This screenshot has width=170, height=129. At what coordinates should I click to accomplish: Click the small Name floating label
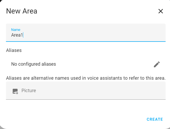click(16, 30)
